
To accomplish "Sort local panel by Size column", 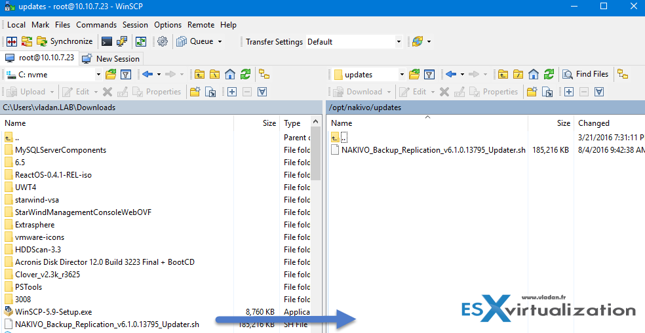I will [257, 123].
